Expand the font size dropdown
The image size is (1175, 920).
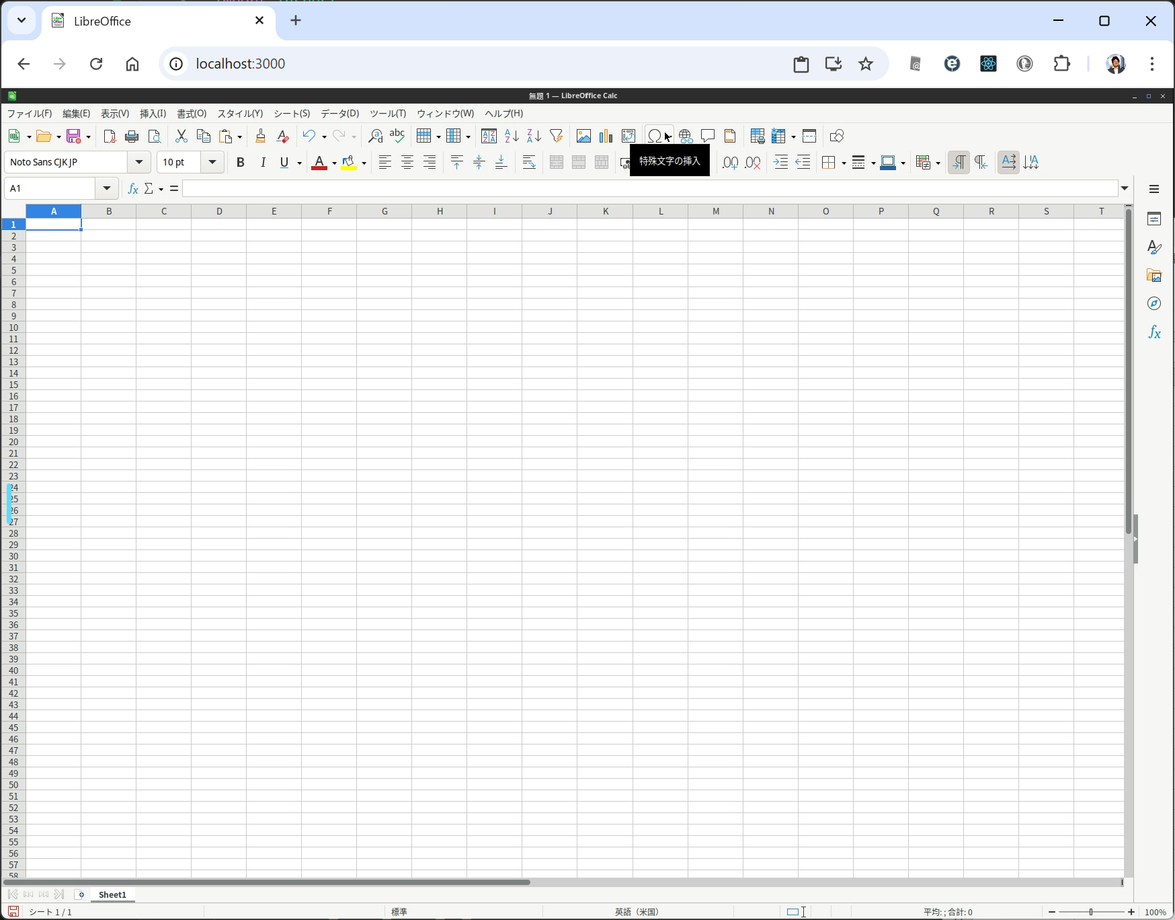212,163
